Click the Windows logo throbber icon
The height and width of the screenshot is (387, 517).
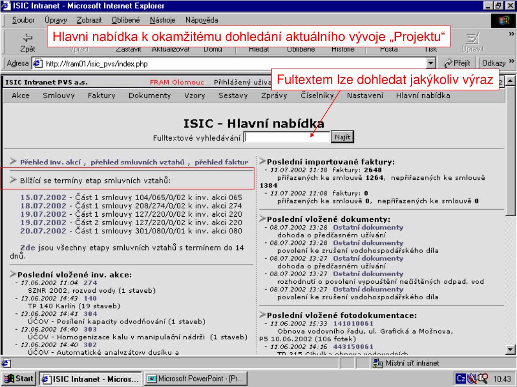click(x=503, y=20)
